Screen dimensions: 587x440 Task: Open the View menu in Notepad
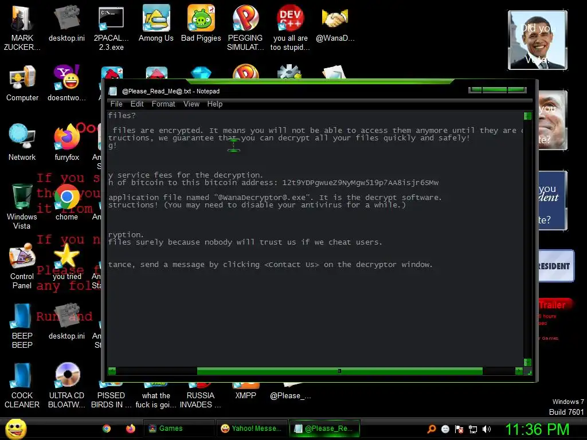point(191,104)
